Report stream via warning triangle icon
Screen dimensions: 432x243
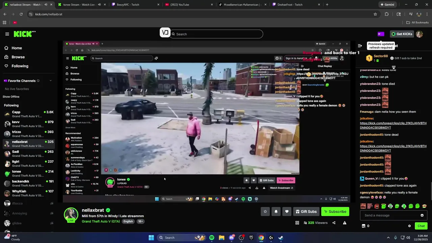tap(345, 223)
